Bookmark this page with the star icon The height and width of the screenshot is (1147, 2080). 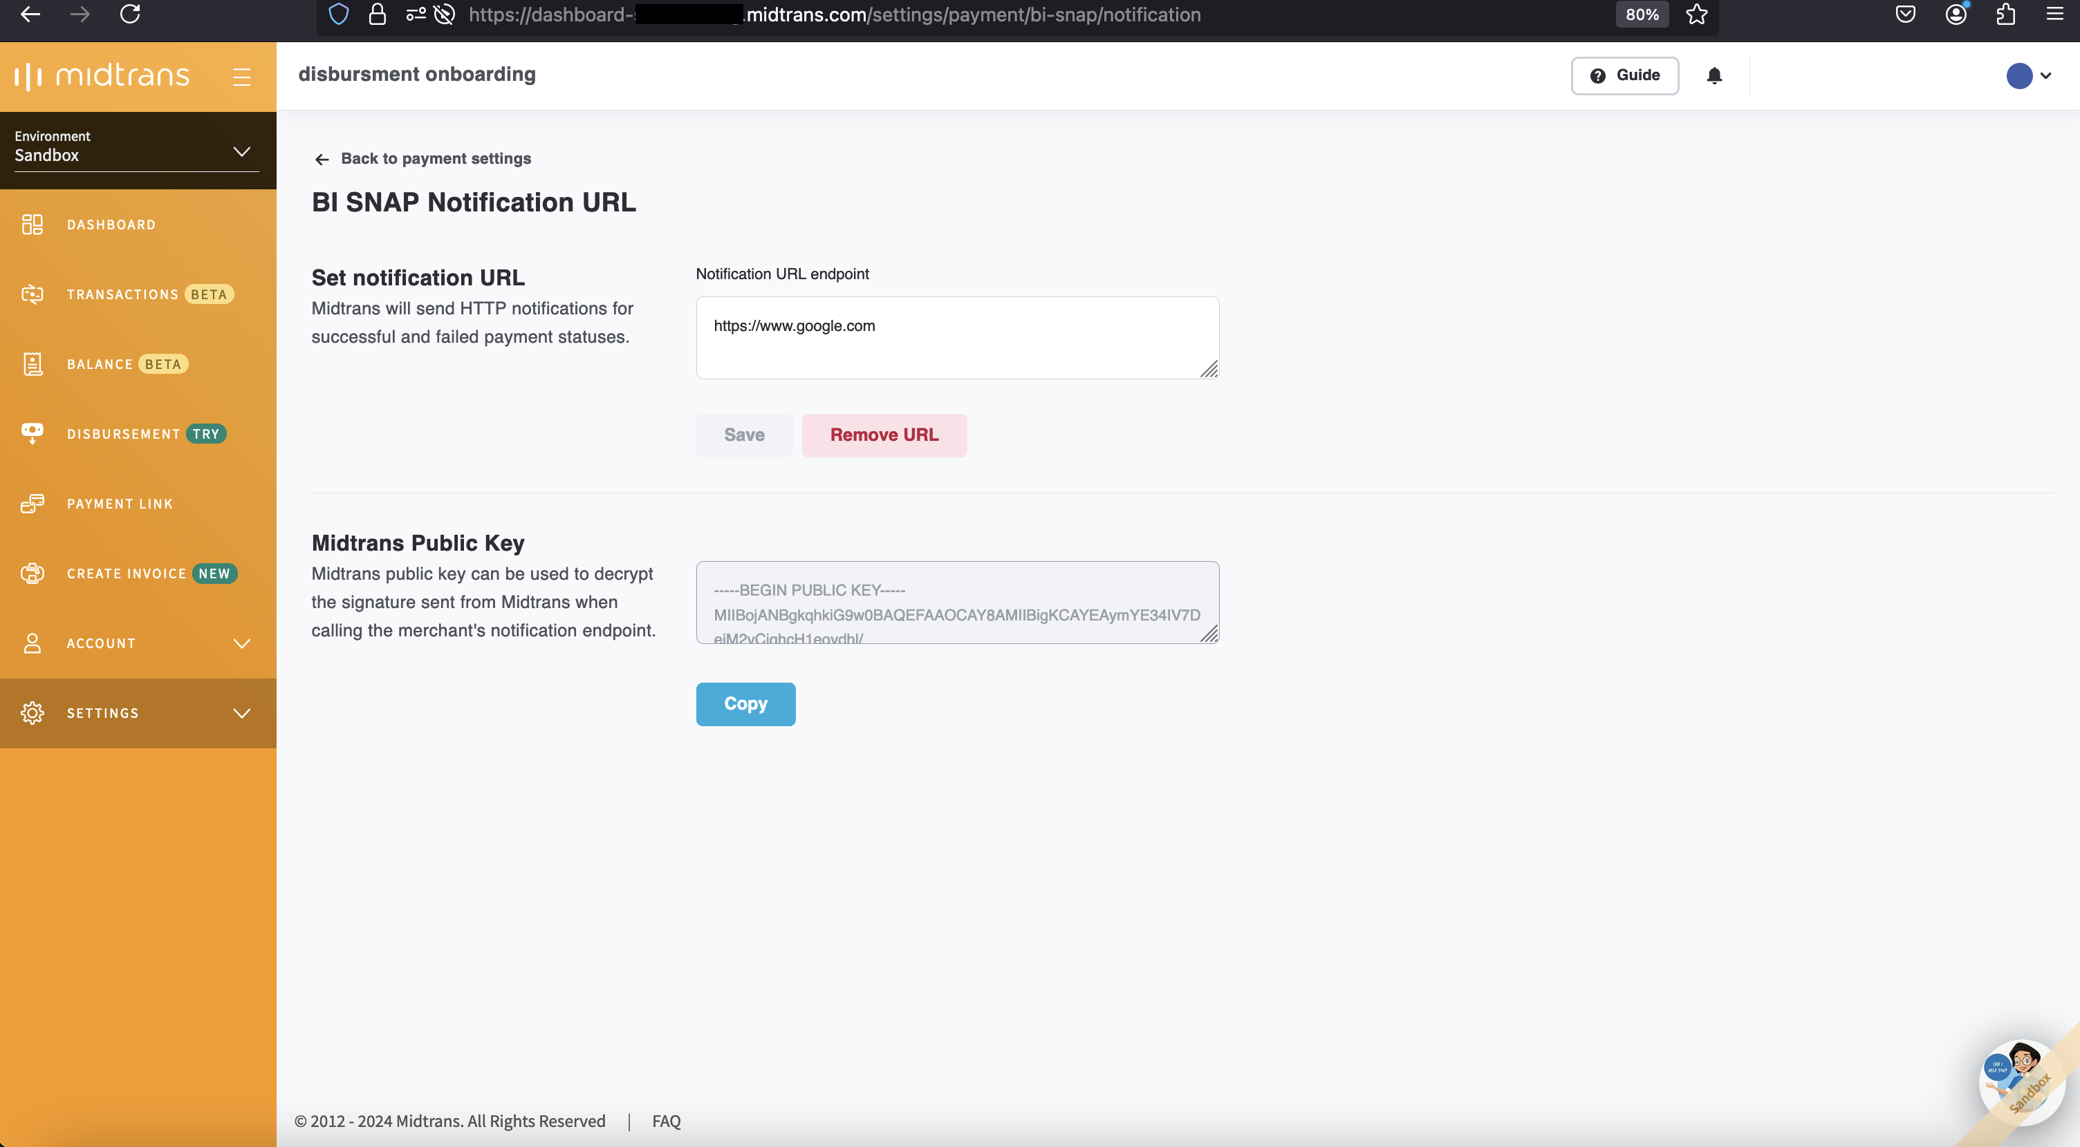click(1696, 15)
